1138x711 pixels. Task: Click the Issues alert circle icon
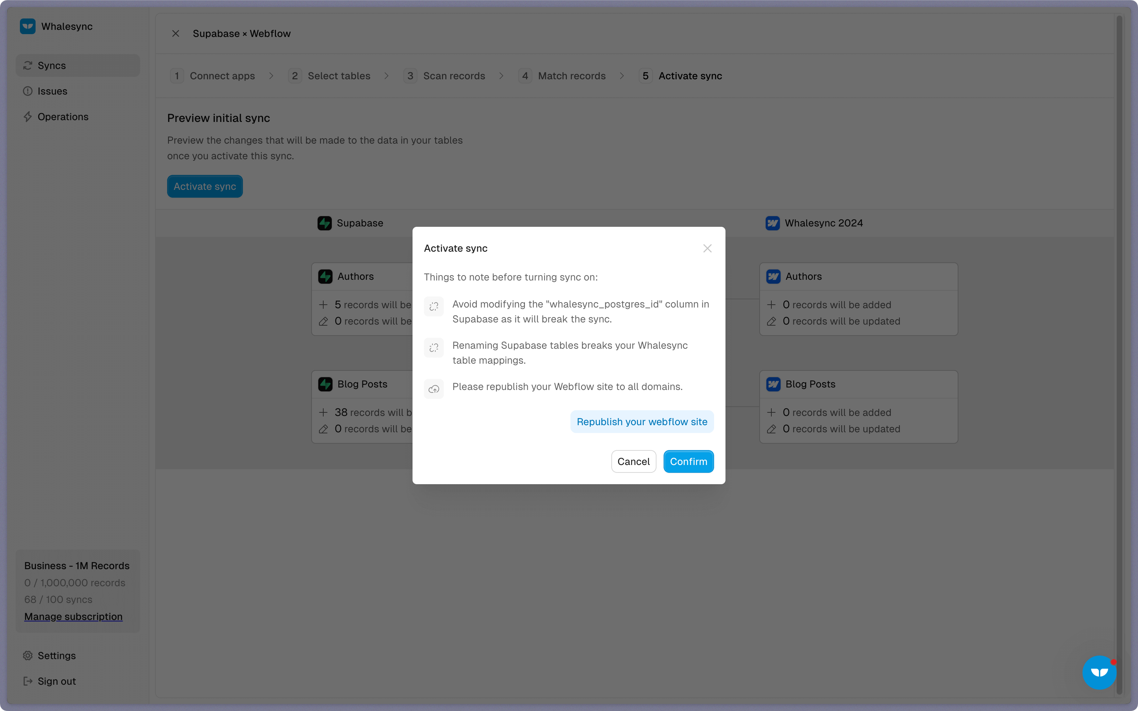pyautogui.click(x=28, y=91)
